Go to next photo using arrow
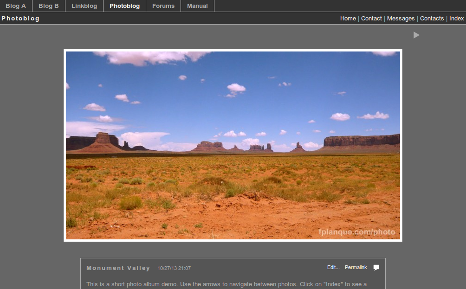The width and height of the screenshot is (466, 289). (x=416, y=35)
